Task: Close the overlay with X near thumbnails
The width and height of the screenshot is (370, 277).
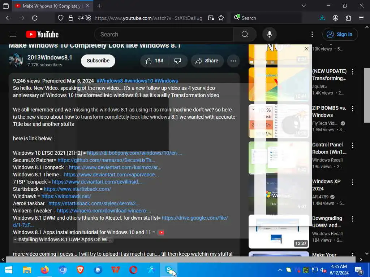Action: [x=306, y=49]
